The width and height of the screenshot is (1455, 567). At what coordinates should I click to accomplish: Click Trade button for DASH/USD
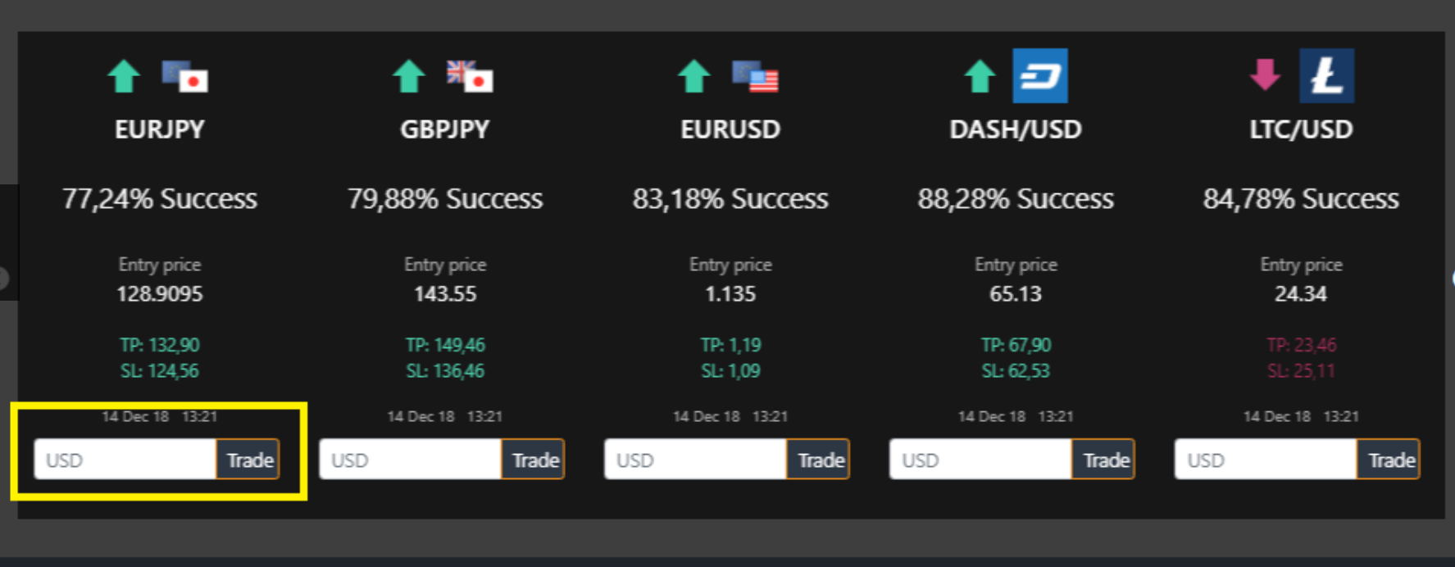click(x=1104, y=460)
